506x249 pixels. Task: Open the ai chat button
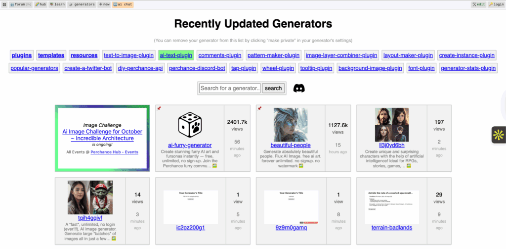(123, 4)
